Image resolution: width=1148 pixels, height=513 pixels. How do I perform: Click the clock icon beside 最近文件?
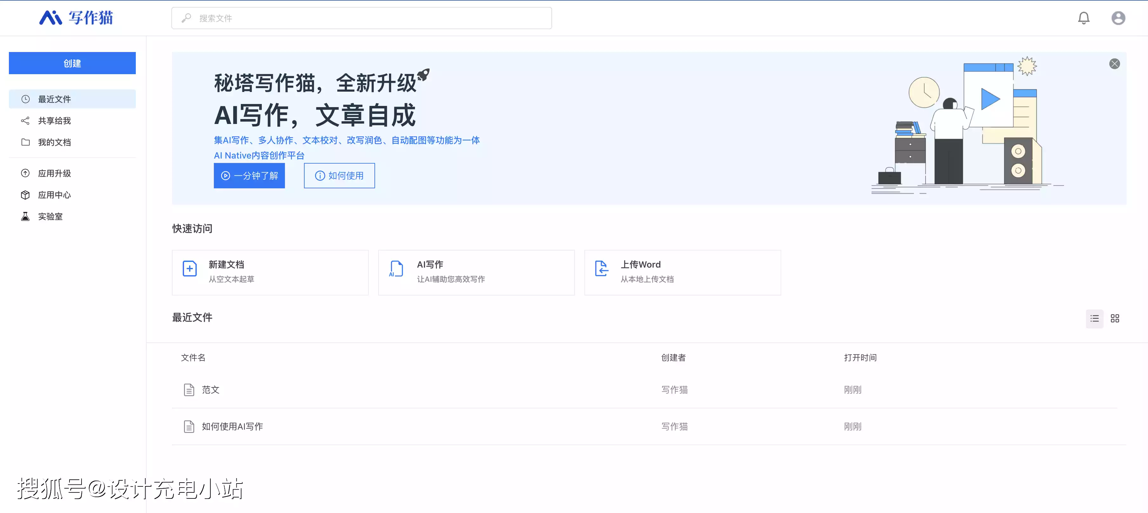[25, 99]
